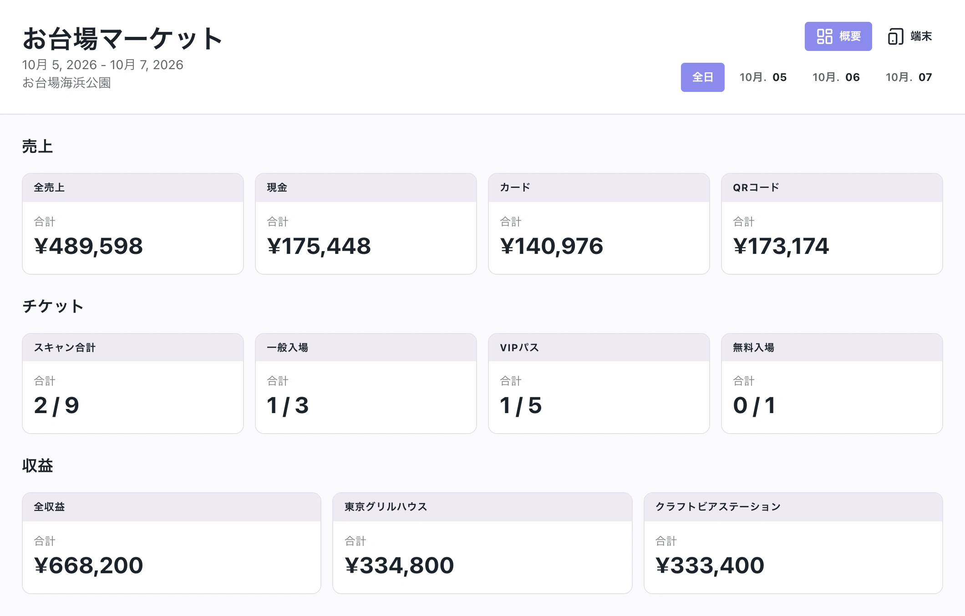Click the 端末 device icon
The height and width of the screenshot is (616, 965).
pos(895,36)
